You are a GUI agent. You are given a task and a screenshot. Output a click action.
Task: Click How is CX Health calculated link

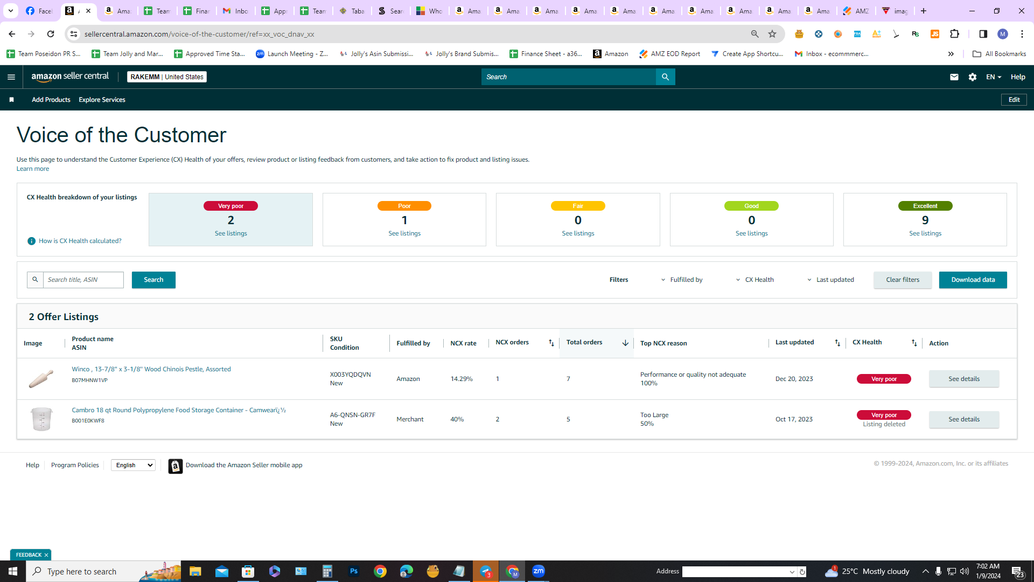[x=80, y=241]
